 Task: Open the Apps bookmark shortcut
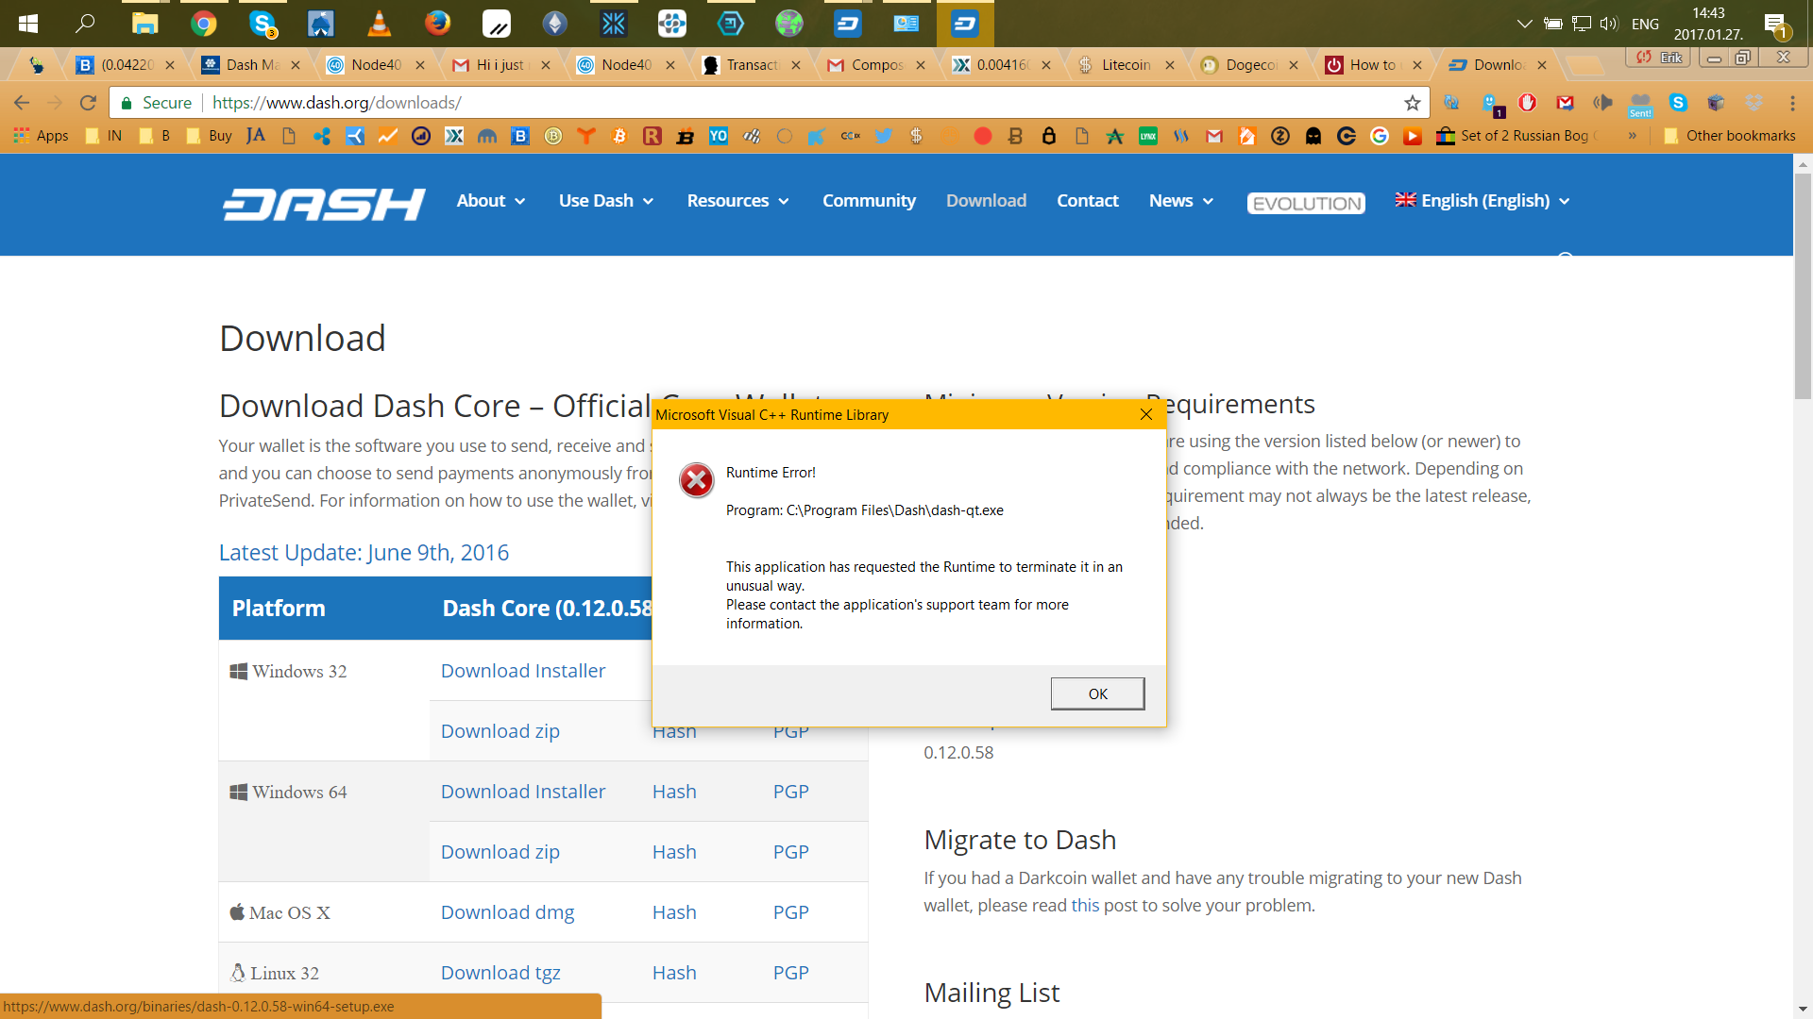41,136
